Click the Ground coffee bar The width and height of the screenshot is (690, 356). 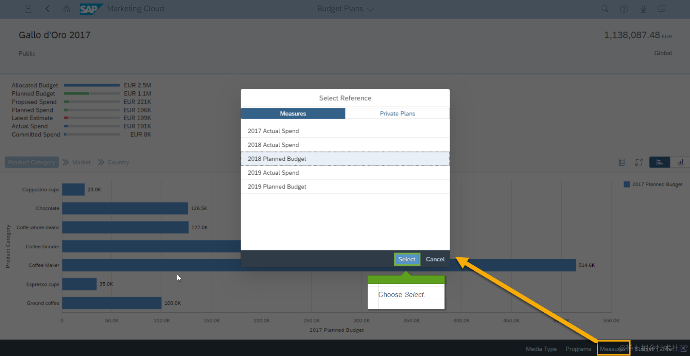[112, 303]
